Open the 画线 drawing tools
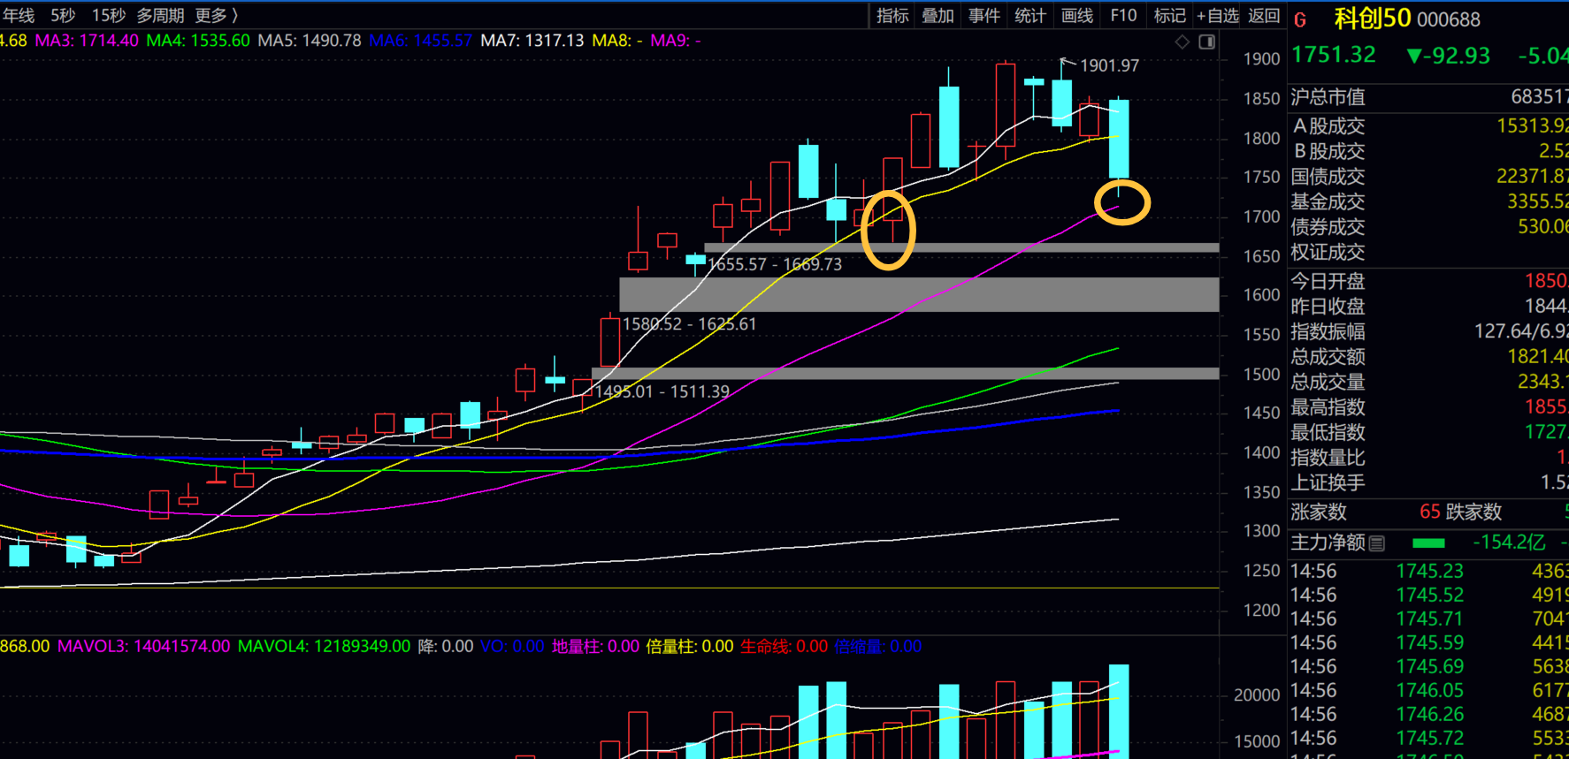The height and width of the screenshot is (759, 1569). click(1077, 15)
